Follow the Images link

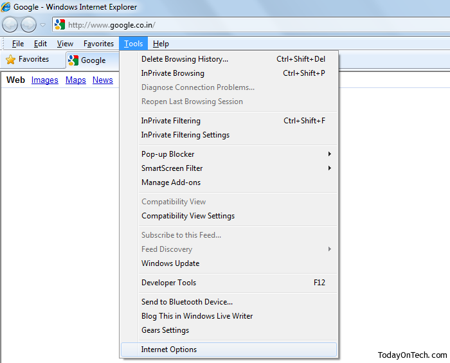click(x=45, y=80)
